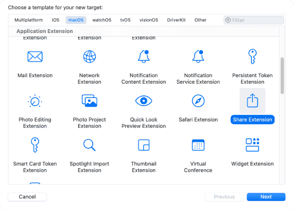The width and height of the screenshot is (294, 209).
Task: Switch to the iOS platform tab
Action: coord(56,20)
